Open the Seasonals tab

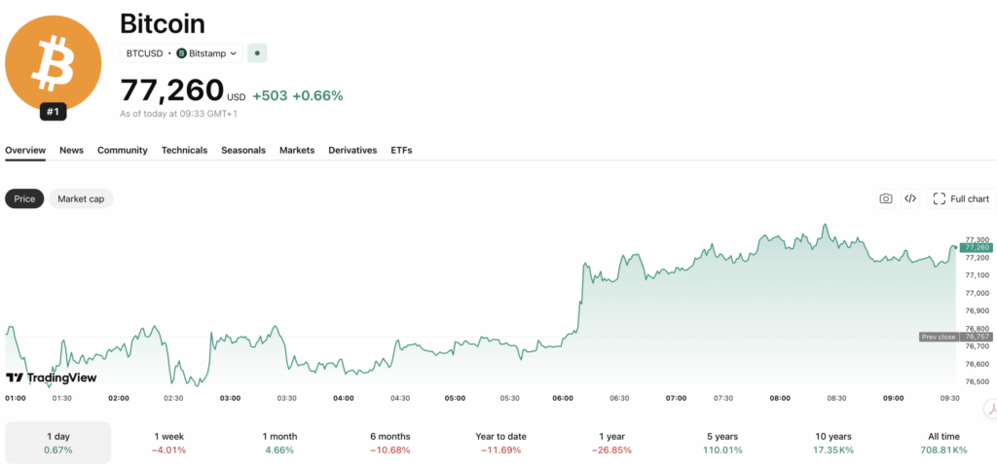click(x=243, y=151)
